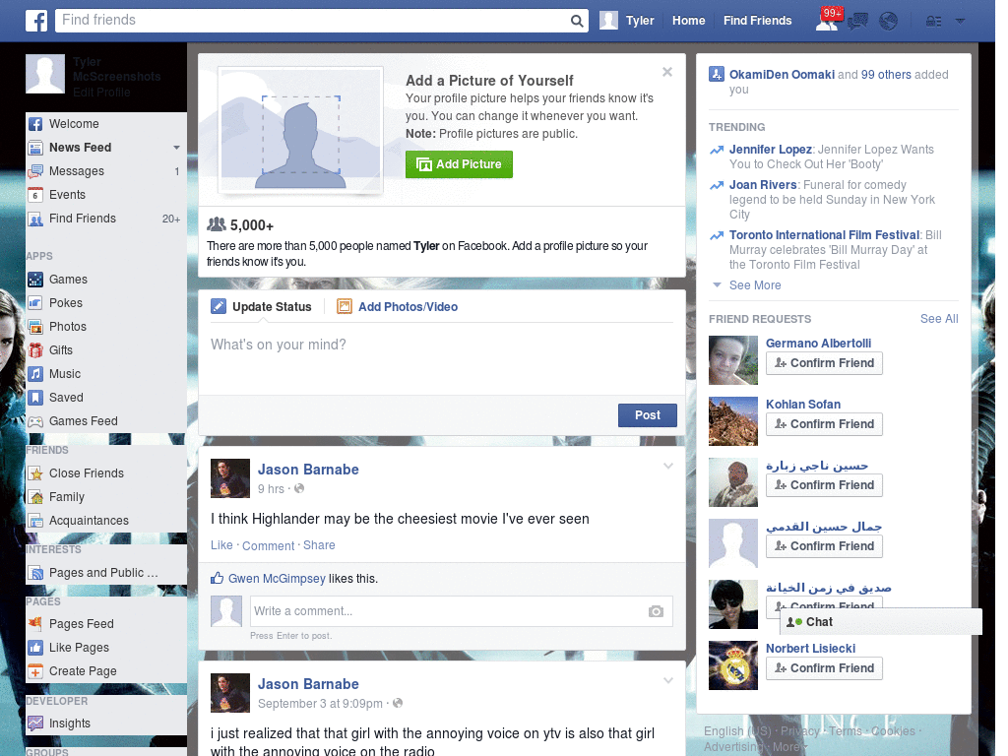Open options chevron on Highlander post
Screen dimensions: 1008x756
(668, 466)
